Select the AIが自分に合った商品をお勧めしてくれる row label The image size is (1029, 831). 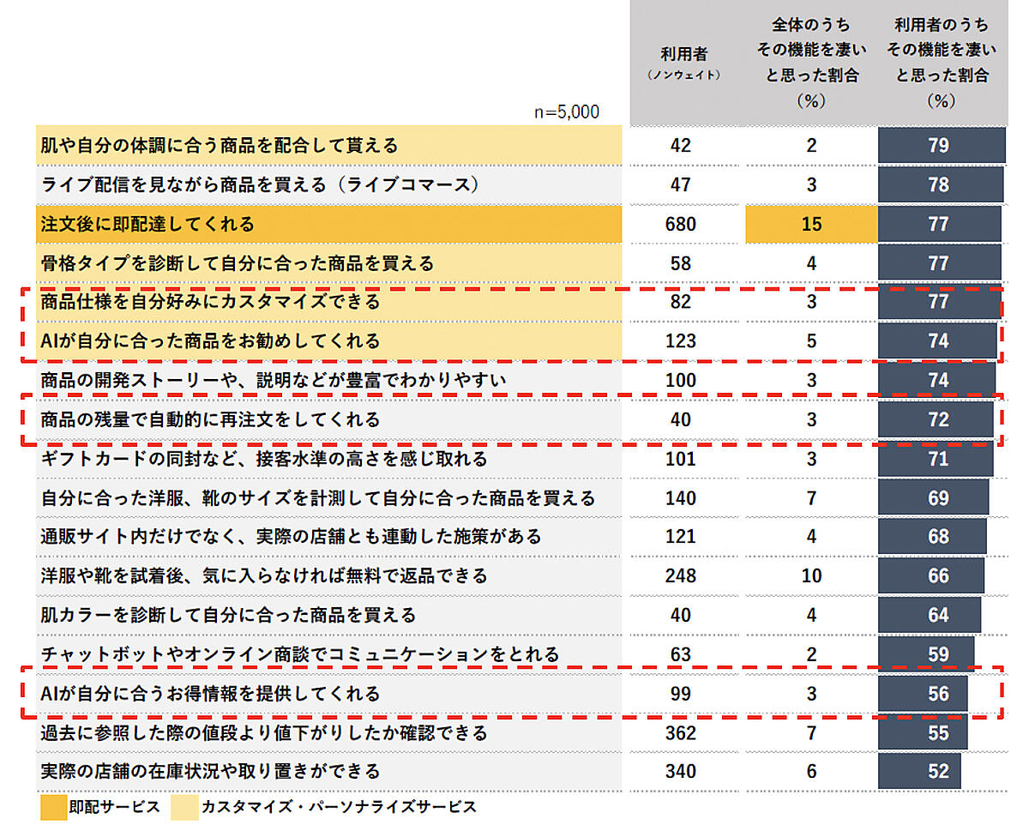[210, 341]
